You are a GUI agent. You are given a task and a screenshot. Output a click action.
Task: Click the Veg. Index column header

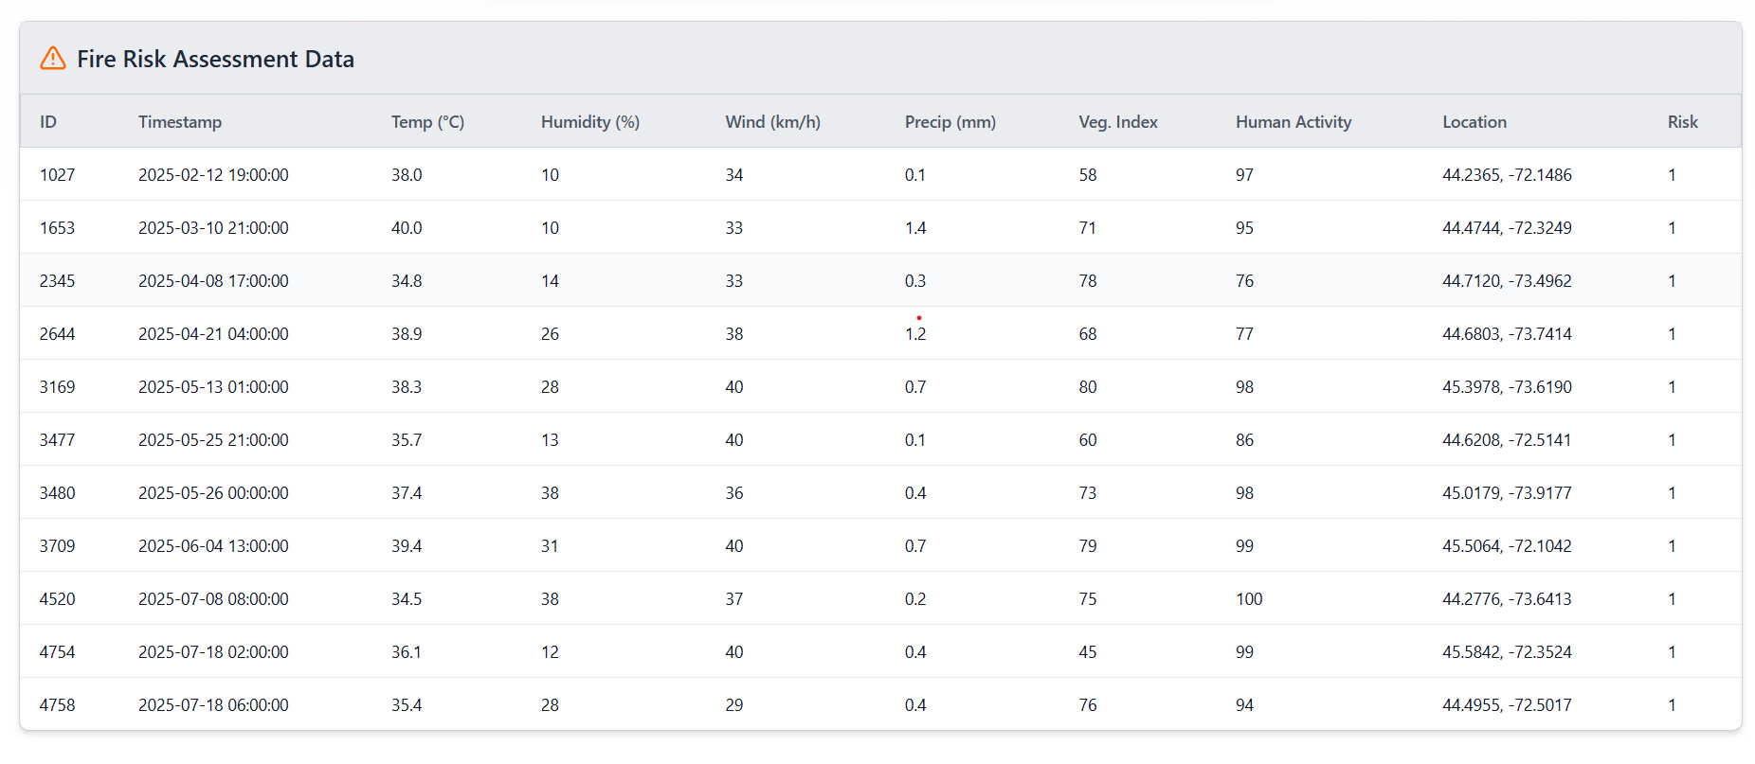[1117, 122]
